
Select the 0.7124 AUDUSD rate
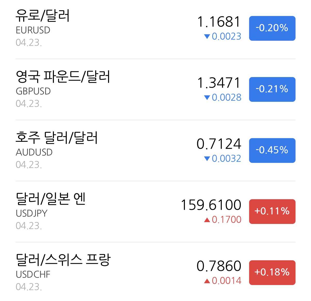tap(219, 144)
